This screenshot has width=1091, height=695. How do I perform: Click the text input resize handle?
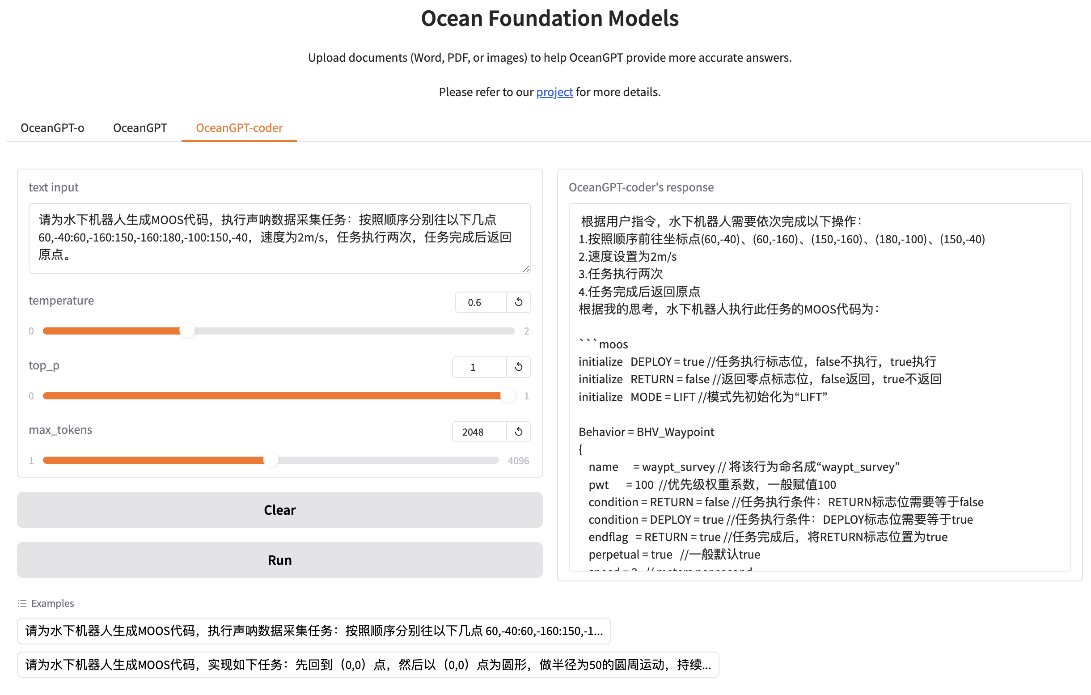point(526,269)
